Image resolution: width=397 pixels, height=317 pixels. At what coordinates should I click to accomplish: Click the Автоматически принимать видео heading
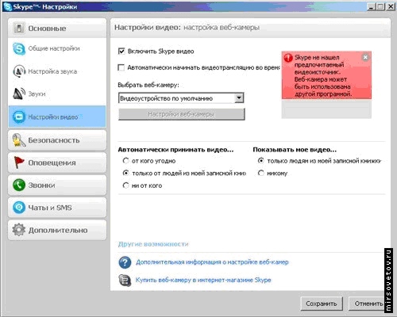pos(175,150)
